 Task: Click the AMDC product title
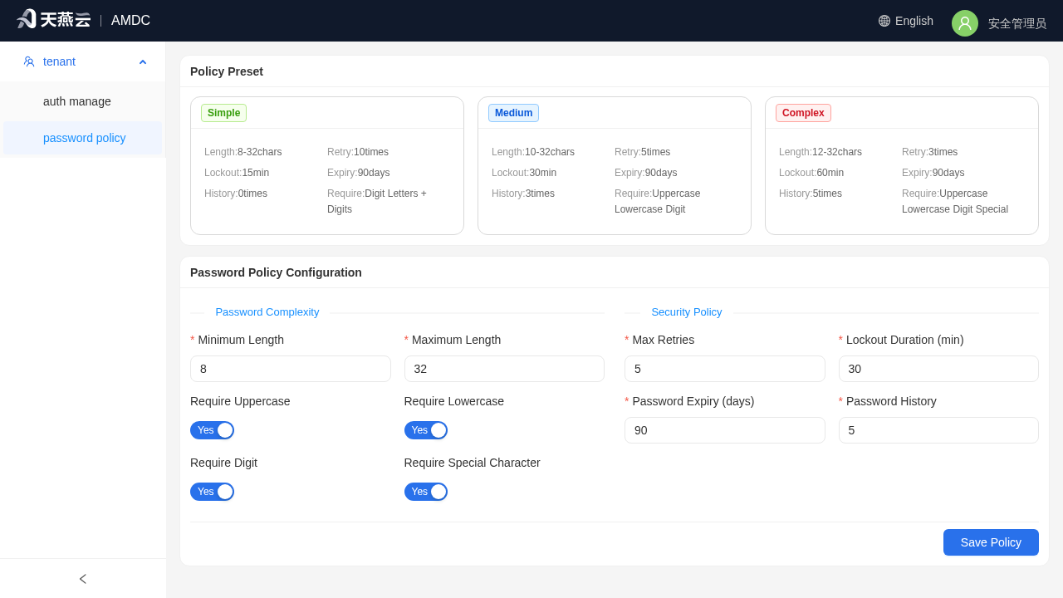point(130,21)
